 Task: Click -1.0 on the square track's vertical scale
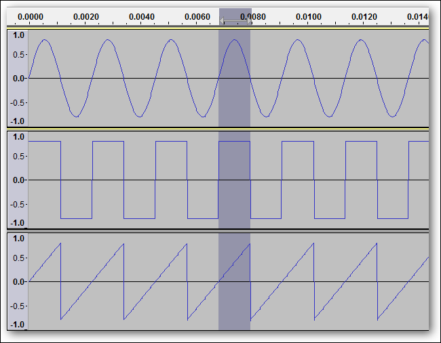pos(18,223)
